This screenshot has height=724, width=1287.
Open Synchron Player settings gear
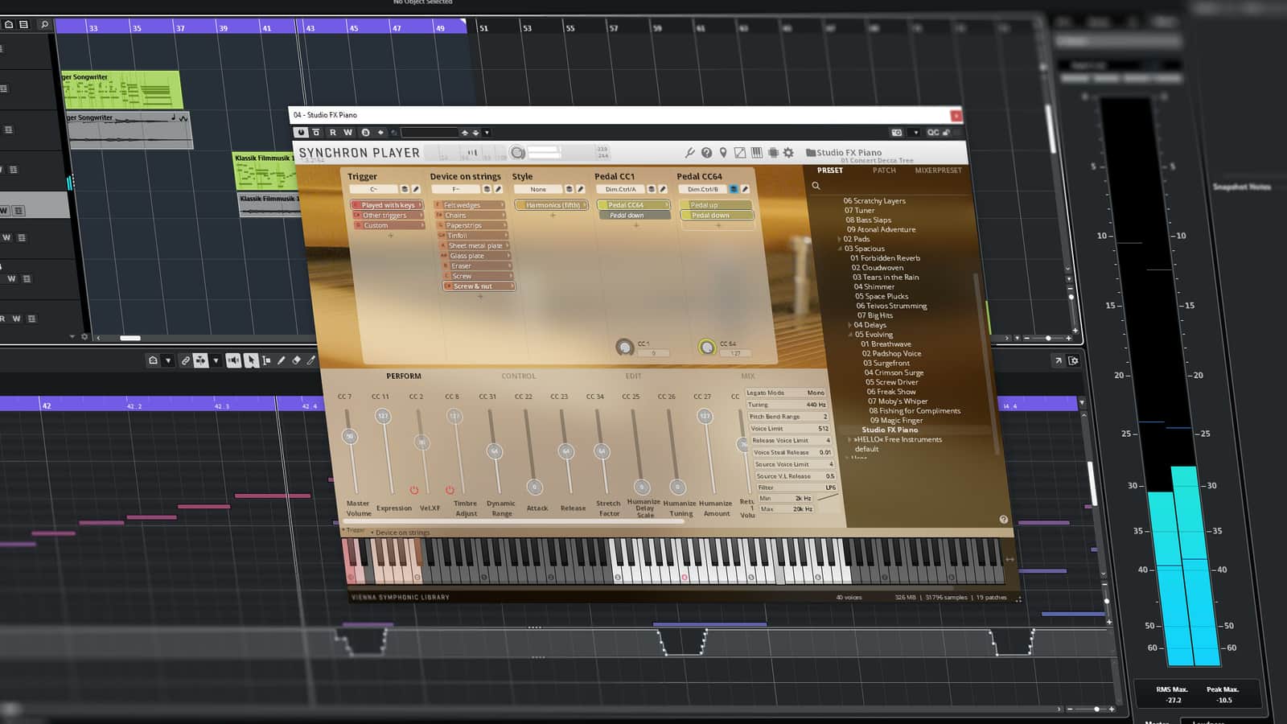pyautogui.click(x=788, y=153)
